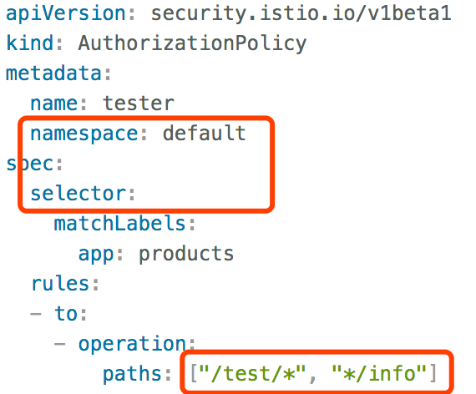Image resolution: width=476 pixels, height=394 pixels.
Task: Click the AuthorizationPolicy value
Action: 192,43
